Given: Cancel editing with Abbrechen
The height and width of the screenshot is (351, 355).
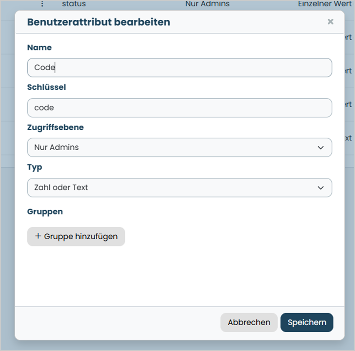Looking at the screenshot, I should pos(249,322).
